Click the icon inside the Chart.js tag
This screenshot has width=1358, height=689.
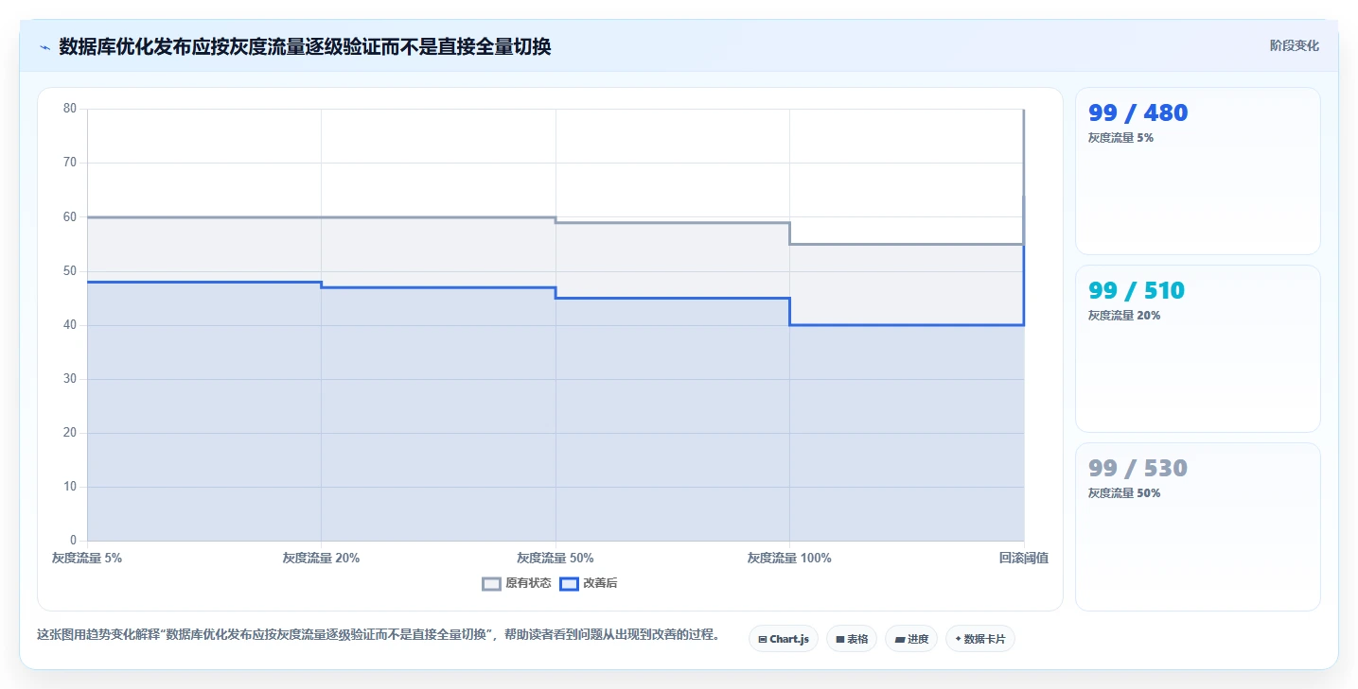pyautogui.click(x=763, y=639)
